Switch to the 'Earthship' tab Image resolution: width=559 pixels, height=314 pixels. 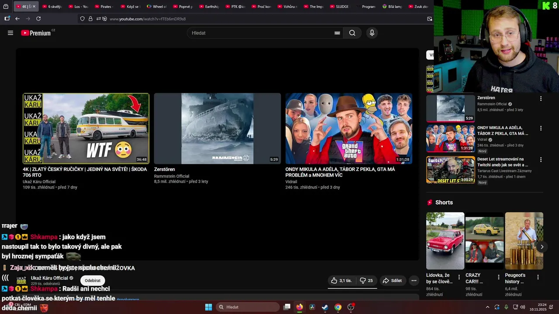point(209,7)
